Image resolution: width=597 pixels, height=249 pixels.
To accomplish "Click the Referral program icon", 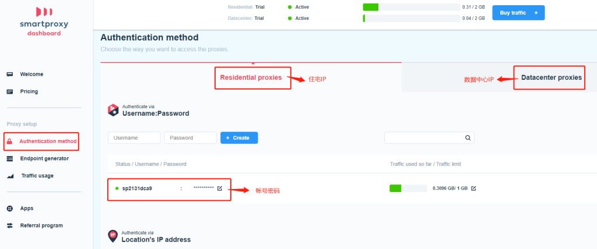I will [x=10, y=225].
